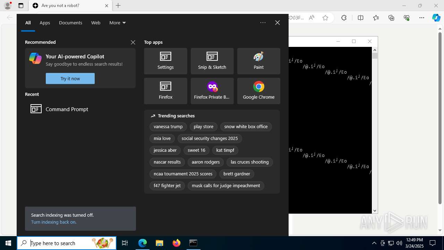This screenshot has width=444, height=250.
Task: Click Turn indexing back on link
Action: (54, 222)
